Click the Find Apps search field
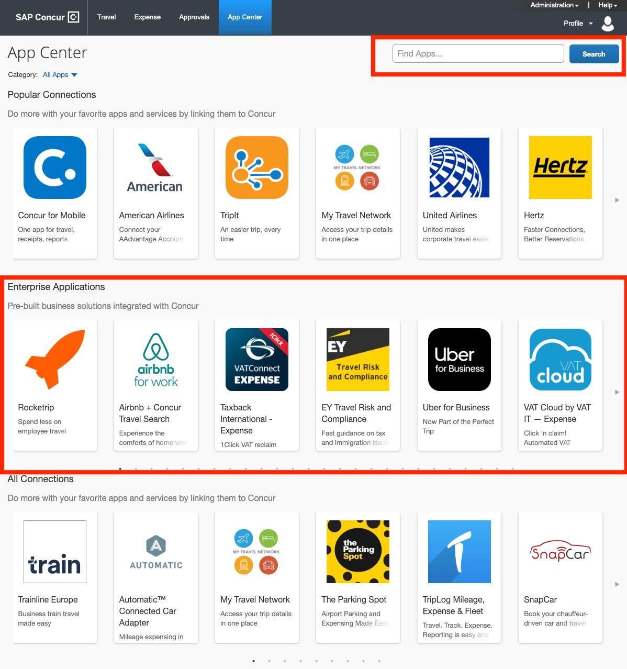 click(x=478, y=53)
